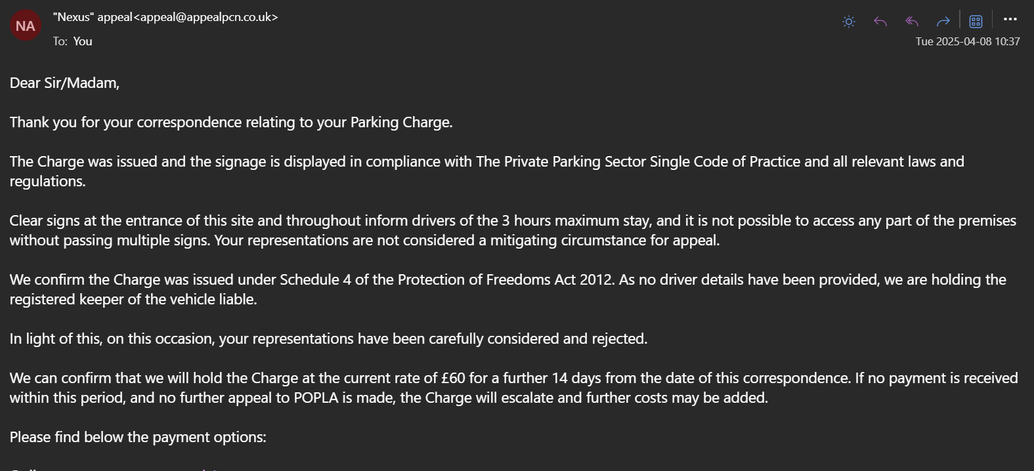Click the sender address appeal@appealpcn.co.uk

pos(209,17)
